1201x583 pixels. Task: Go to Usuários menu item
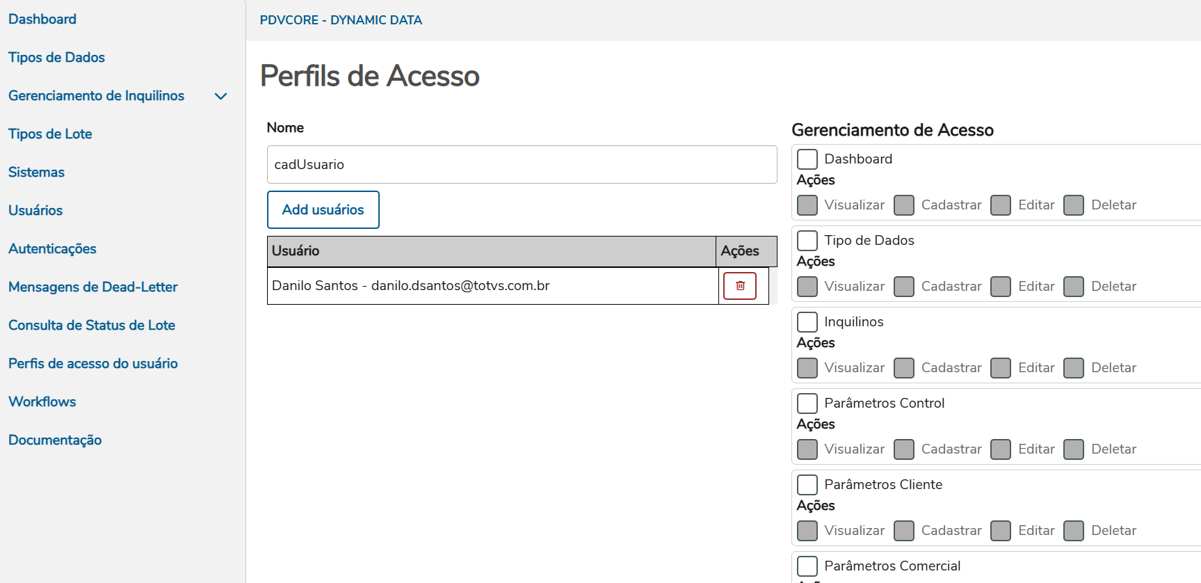coord(35,211)
